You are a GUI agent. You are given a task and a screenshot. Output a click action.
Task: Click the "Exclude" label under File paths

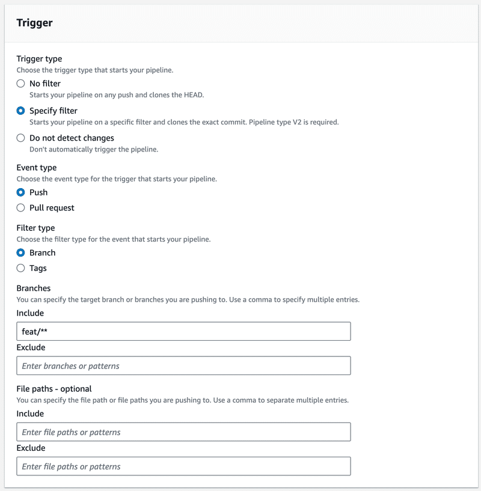28,448
